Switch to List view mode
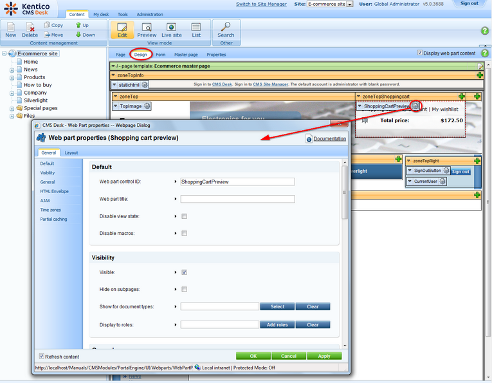 tap(196, 30)
